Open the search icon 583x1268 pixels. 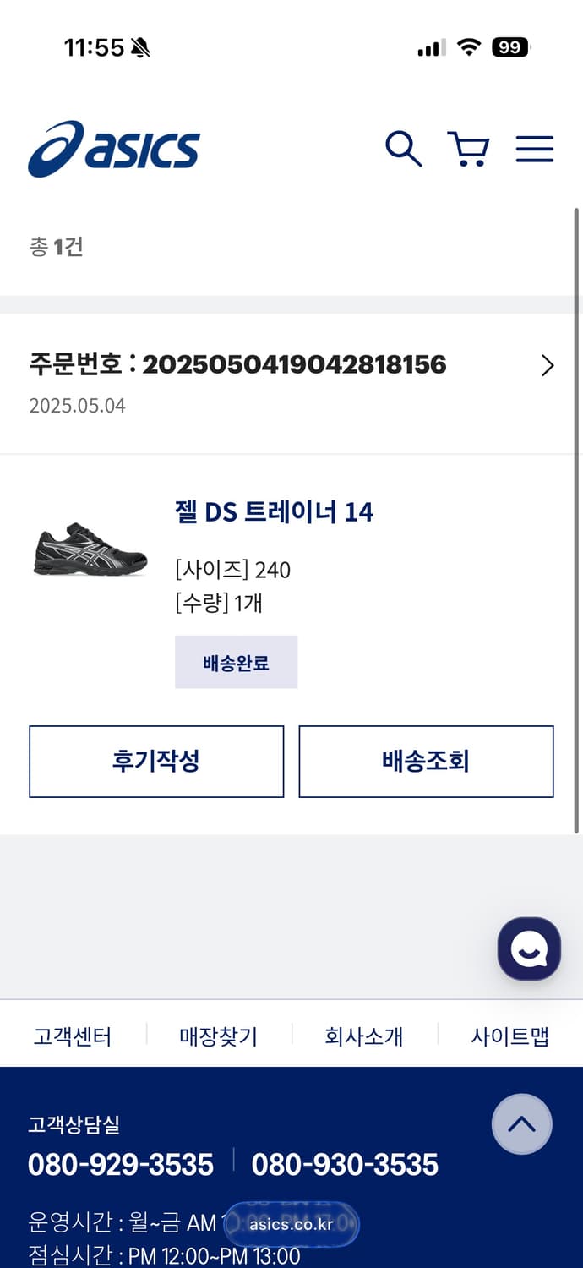[x=404, y=148]
